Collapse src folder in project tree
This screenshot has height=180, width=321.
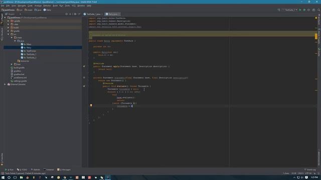(x=9, y=34)
